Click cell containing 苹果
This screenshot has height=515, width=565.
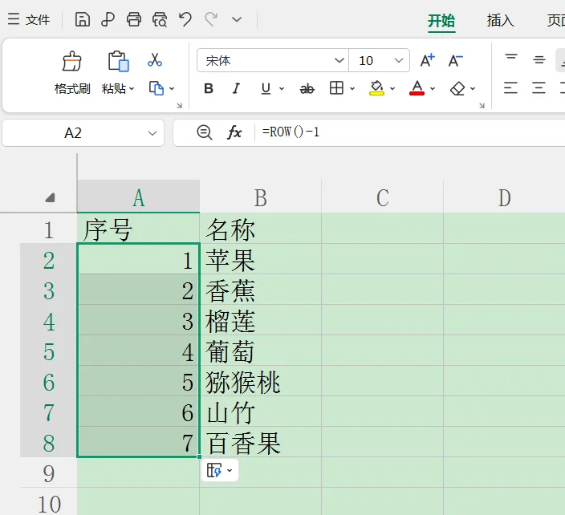(261, 259)
